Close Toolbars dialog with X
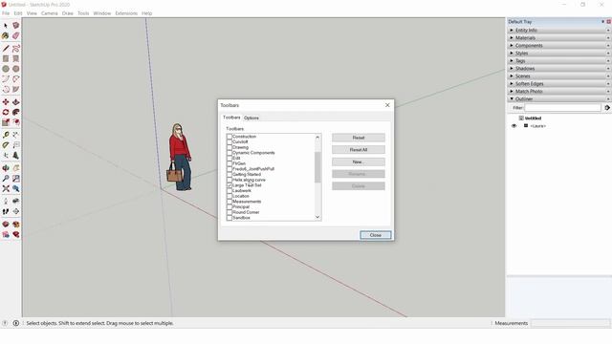This screenshot has width=612, height=344. [387, 105]
